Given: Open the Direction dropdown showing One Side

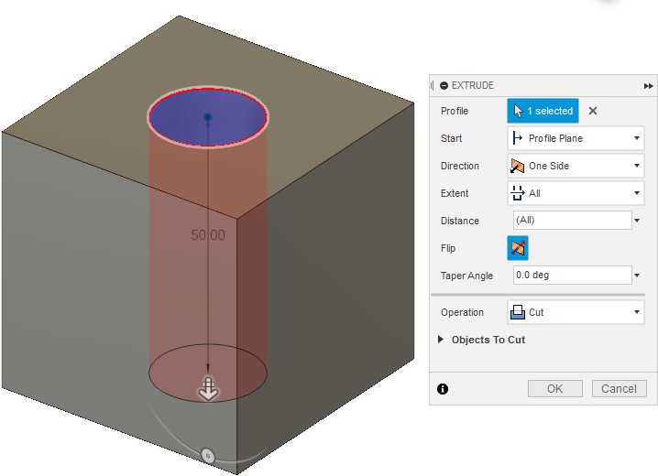Looking at the screenshot, I should 576,166.
